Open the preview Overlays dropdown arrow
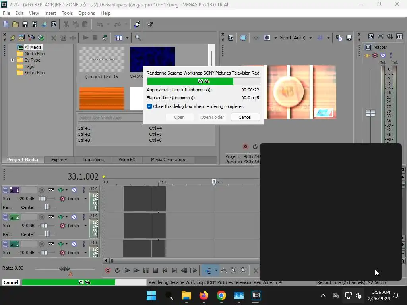Screen dimensions: 407x305 328,38
